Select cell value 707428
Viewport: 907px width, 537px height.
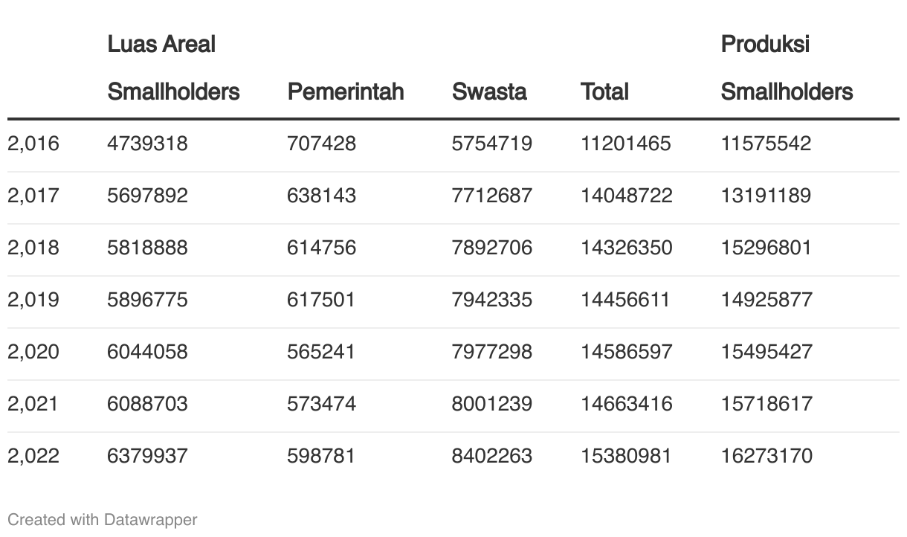point(321,144)
